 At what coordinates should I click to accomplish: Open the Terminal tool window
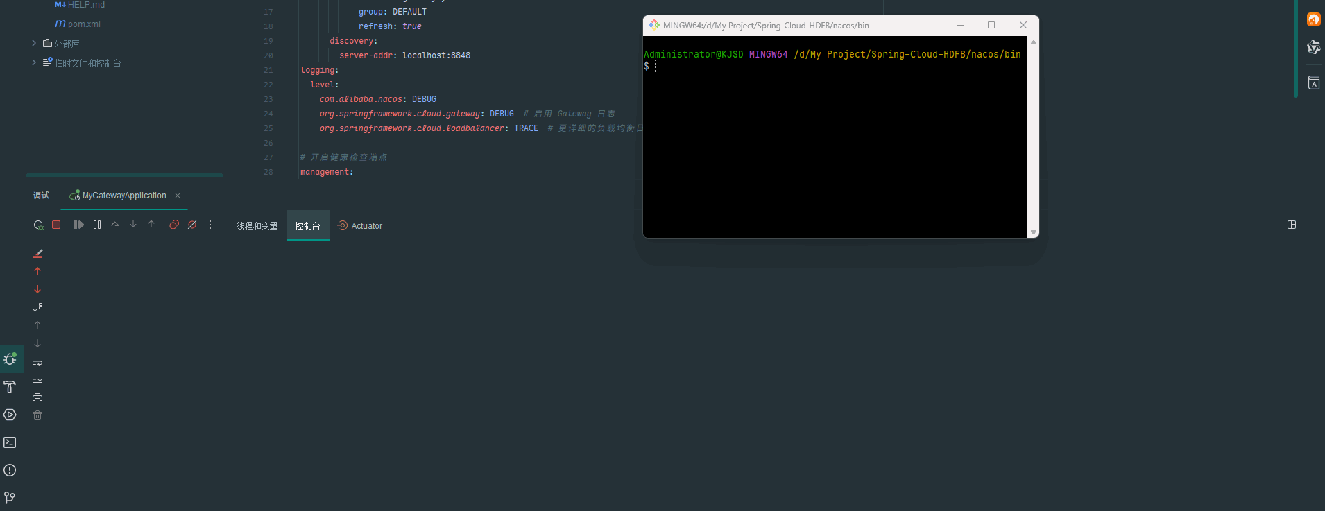[10, 442]
